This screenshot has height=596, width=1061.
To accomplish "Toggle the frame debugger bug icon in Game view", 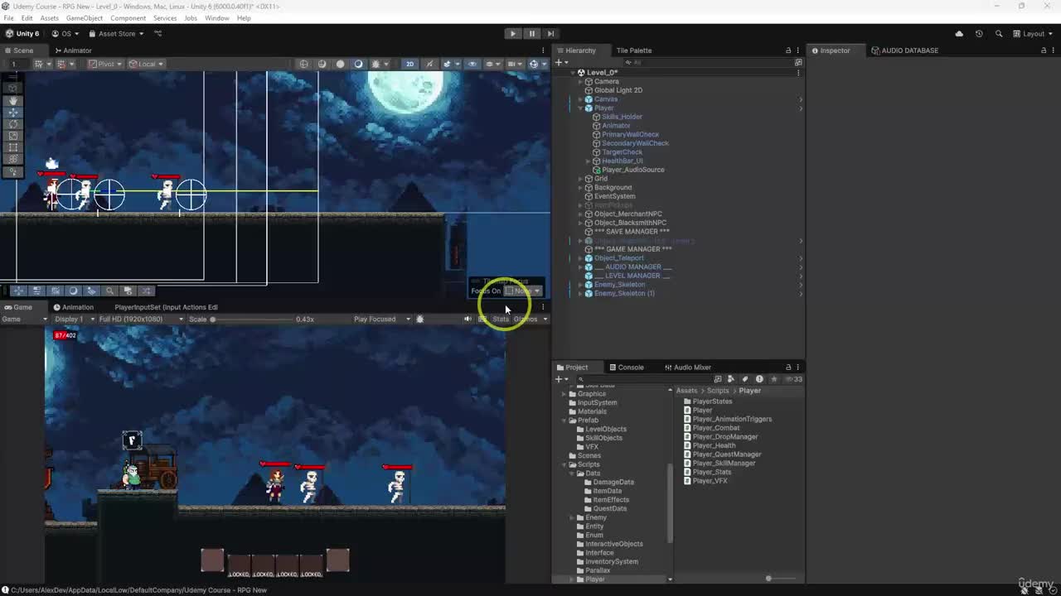I will pyautogui.click(x=419, y=320).
